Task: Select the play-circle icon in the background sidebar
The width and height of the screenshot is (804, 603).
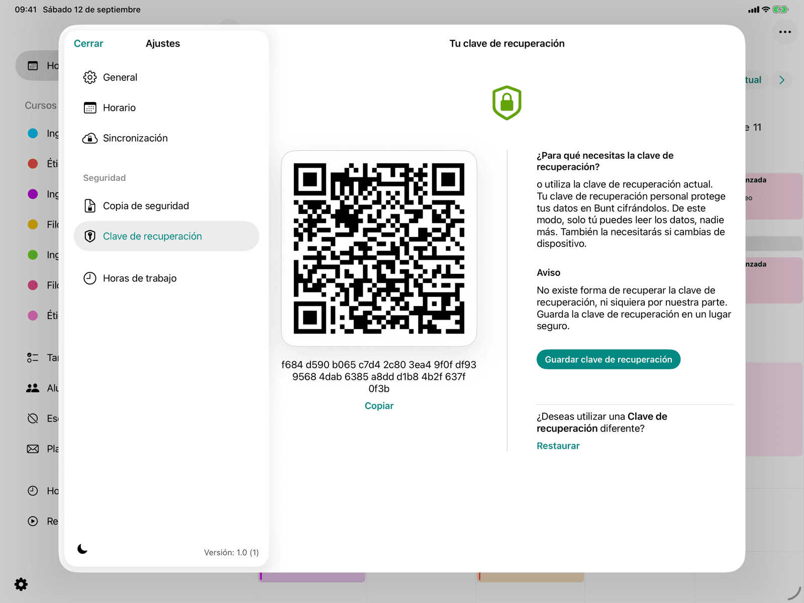Action: (33, 521)
